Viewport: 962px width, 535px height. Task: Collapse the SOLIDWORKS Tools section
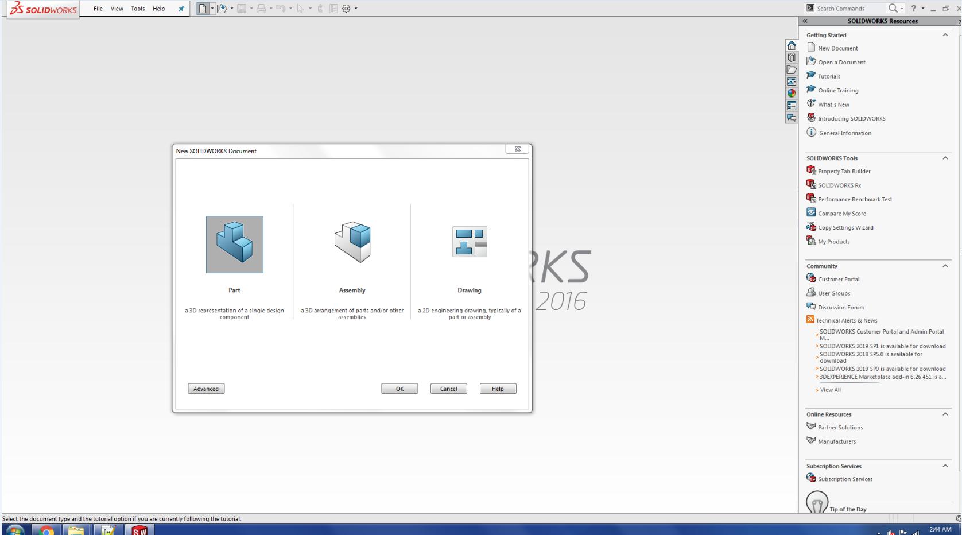[x=945, y=158]
